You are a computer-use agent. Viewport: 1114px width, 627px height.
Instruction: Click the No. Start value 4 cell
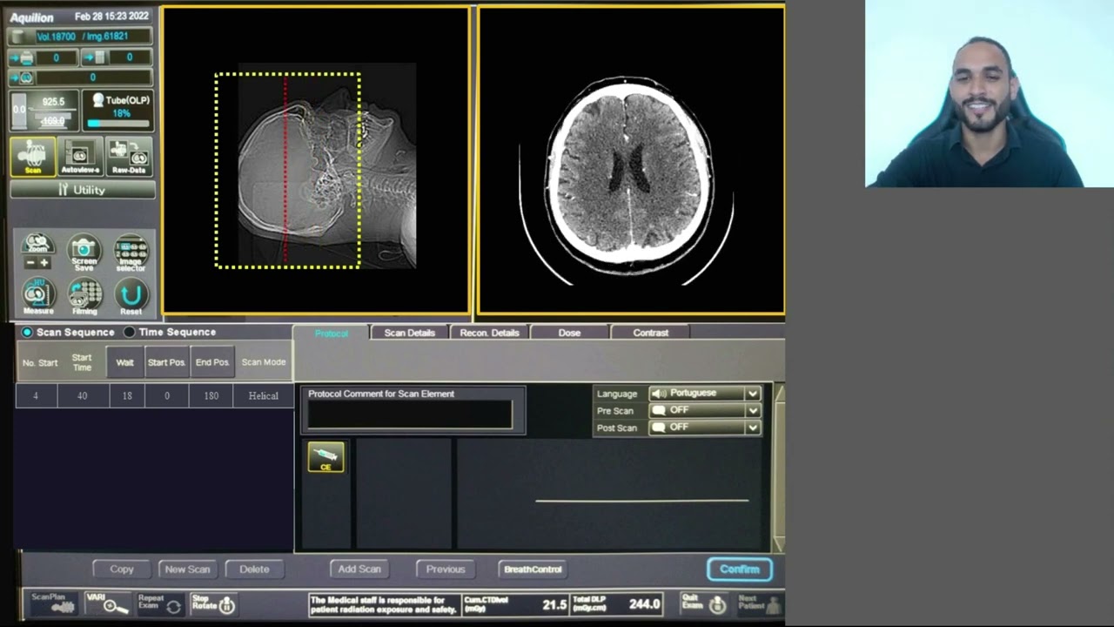[x=37, y=395]
